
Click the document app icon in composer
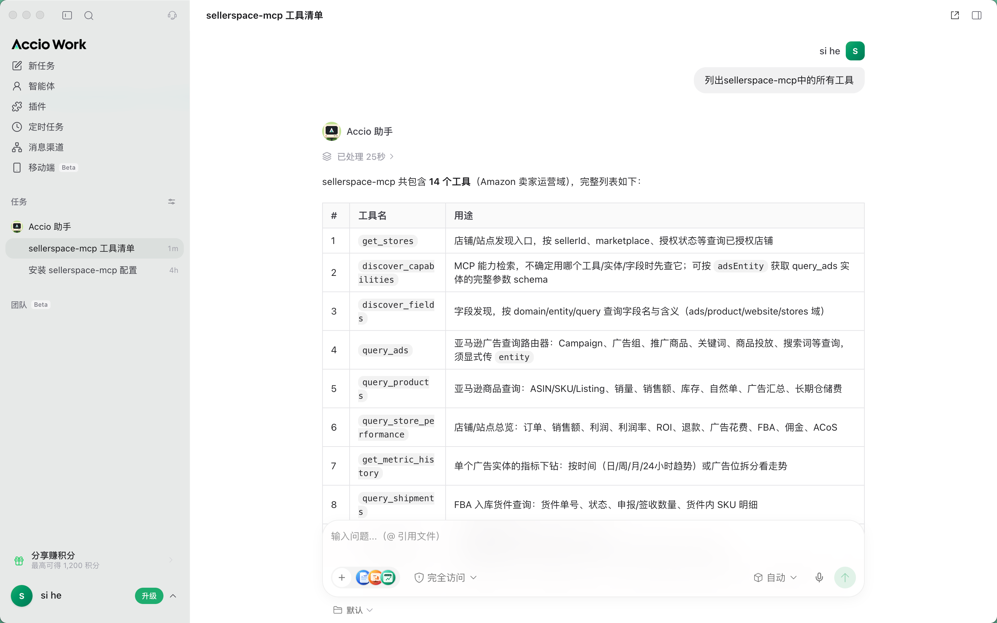(x=363, y=577)
